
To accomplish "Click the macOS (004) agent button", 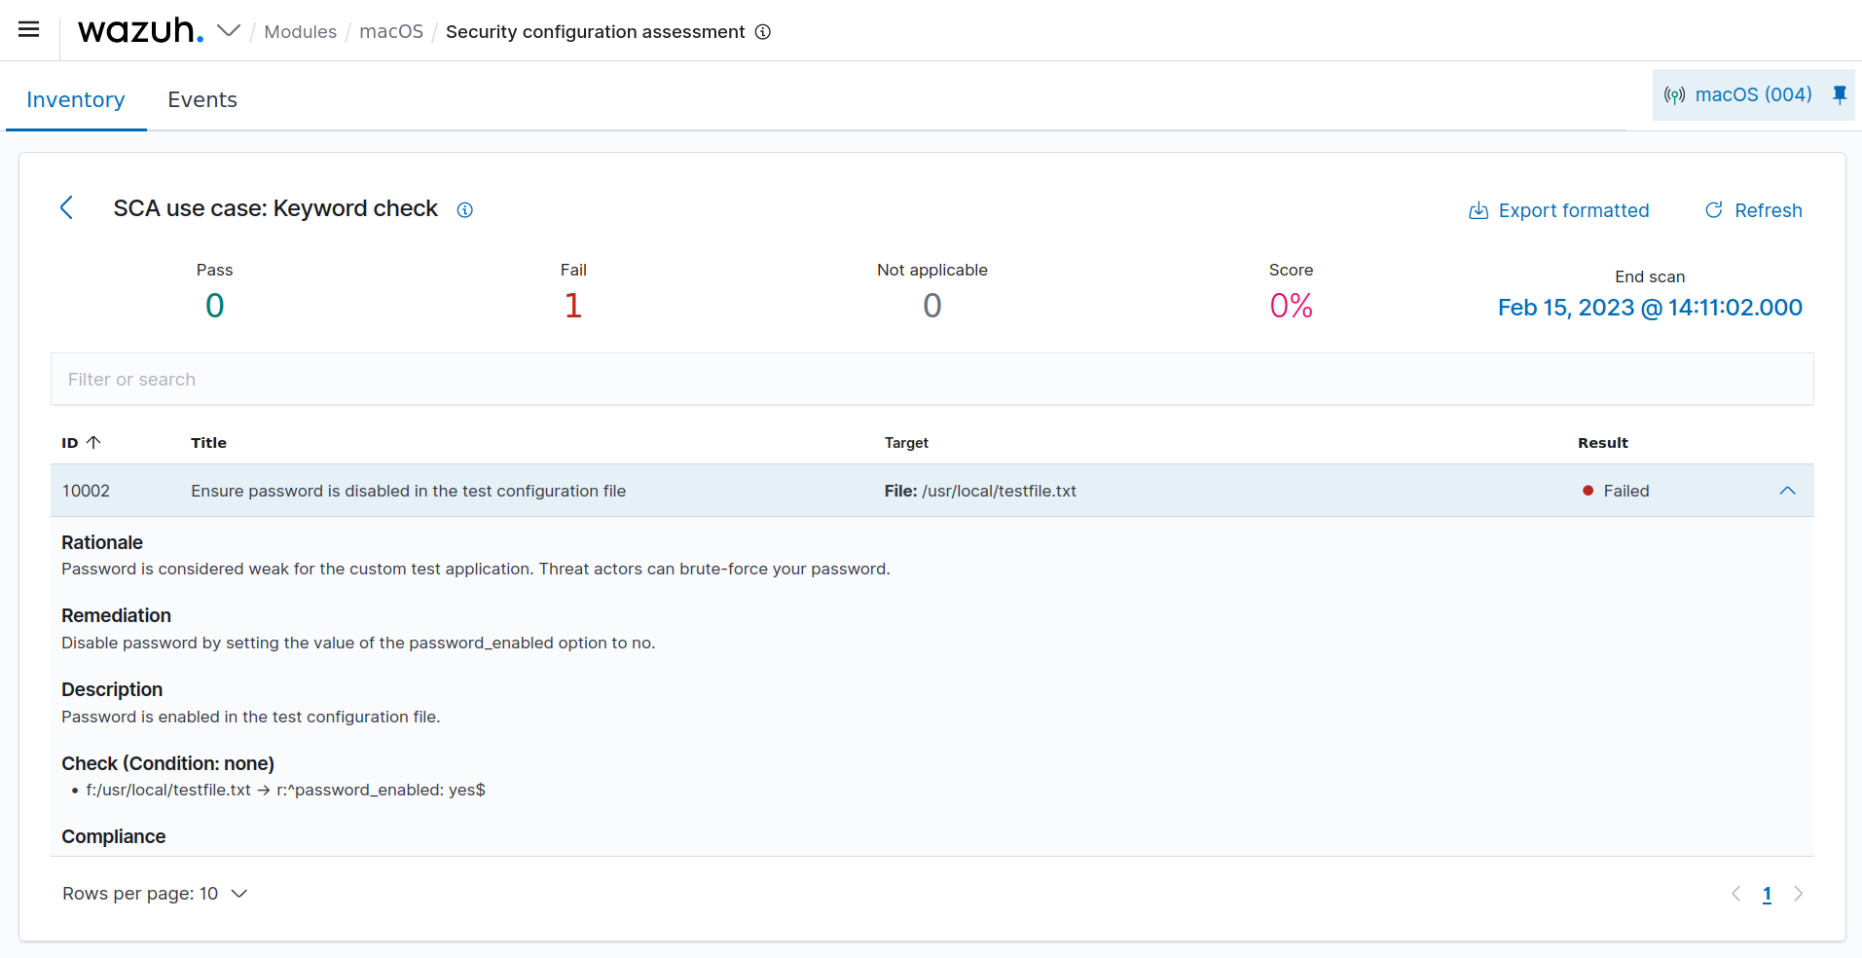I will [x=1738, y=94].
